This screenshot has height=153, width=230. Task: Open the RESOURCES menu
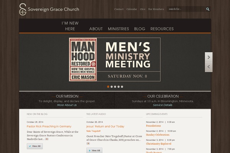(162, 29)
